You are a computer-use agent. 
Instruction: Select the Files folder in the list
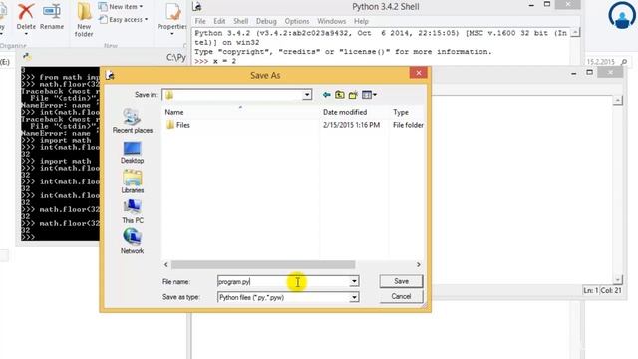178,125
